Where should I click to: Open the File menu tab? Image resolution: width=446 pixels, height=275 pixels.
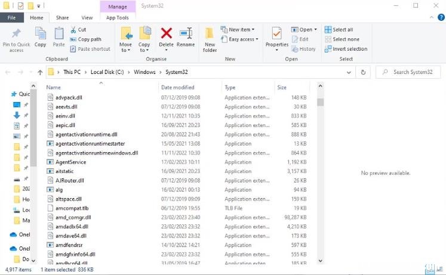(x=12, y=18)
